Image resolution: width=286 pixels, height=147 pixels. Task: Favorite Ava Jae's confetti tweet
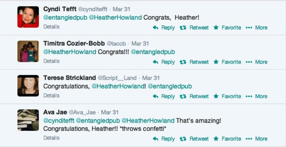pos(227,139)
